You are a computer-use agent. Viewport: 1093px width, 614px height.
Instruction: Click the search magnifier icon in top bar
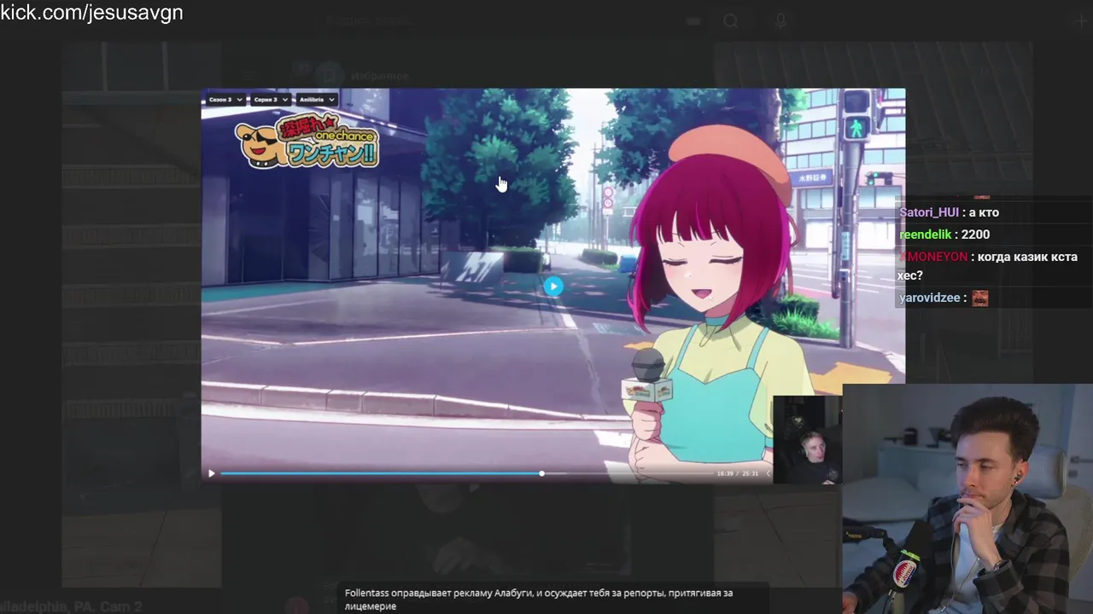(730, 21)
